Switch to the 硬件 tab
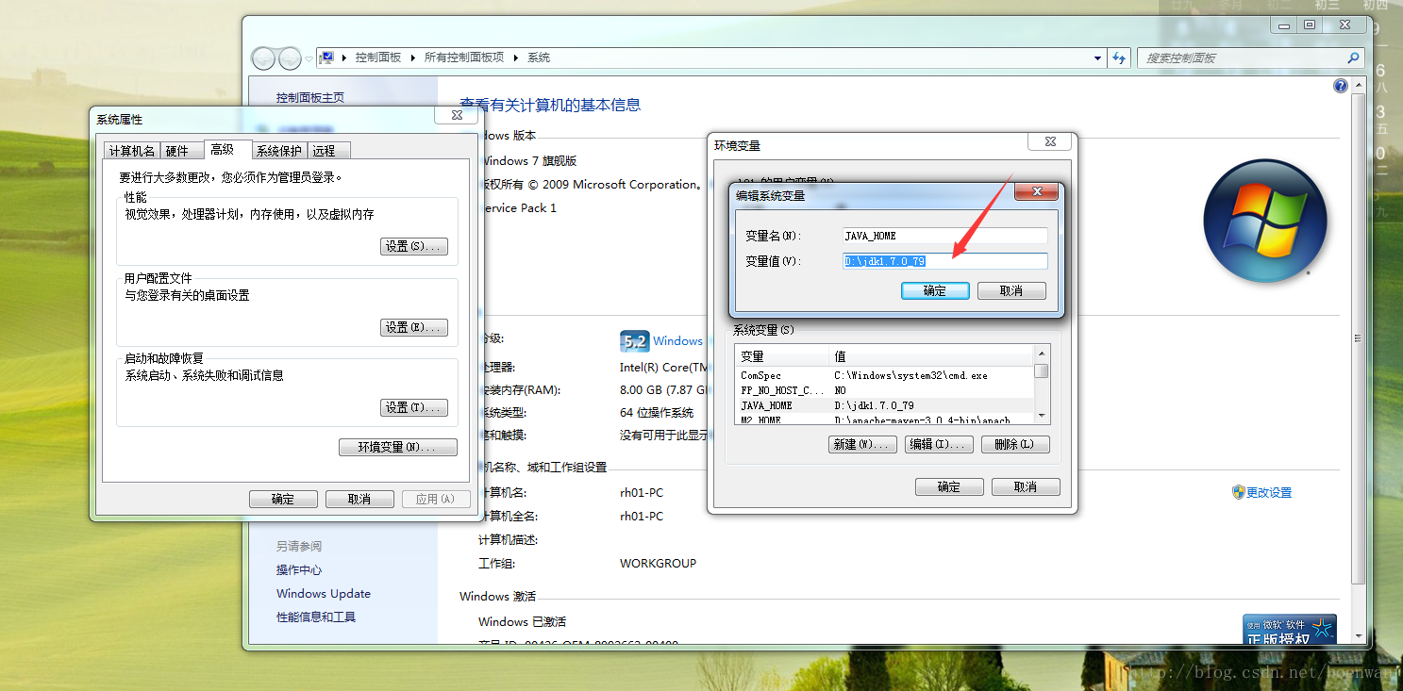Viewport: 1403px width, 691px height. 179,150
